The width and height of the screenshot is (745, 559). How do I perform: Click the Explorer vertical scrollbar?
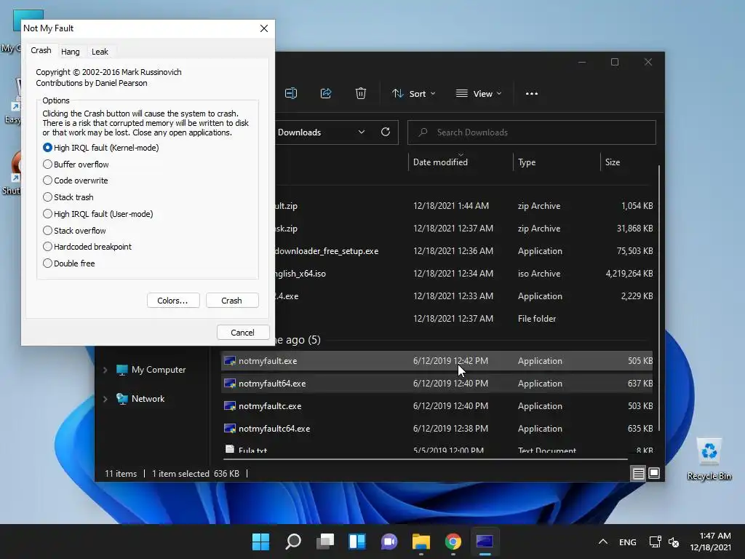click(659, 298)
